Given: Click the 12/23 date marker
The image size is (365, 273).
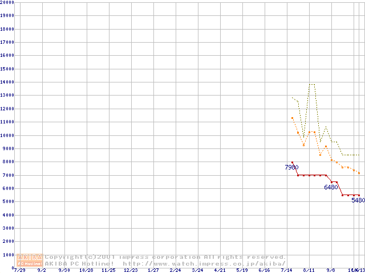Looking at the screenshot, I should (x=131, y=270).
